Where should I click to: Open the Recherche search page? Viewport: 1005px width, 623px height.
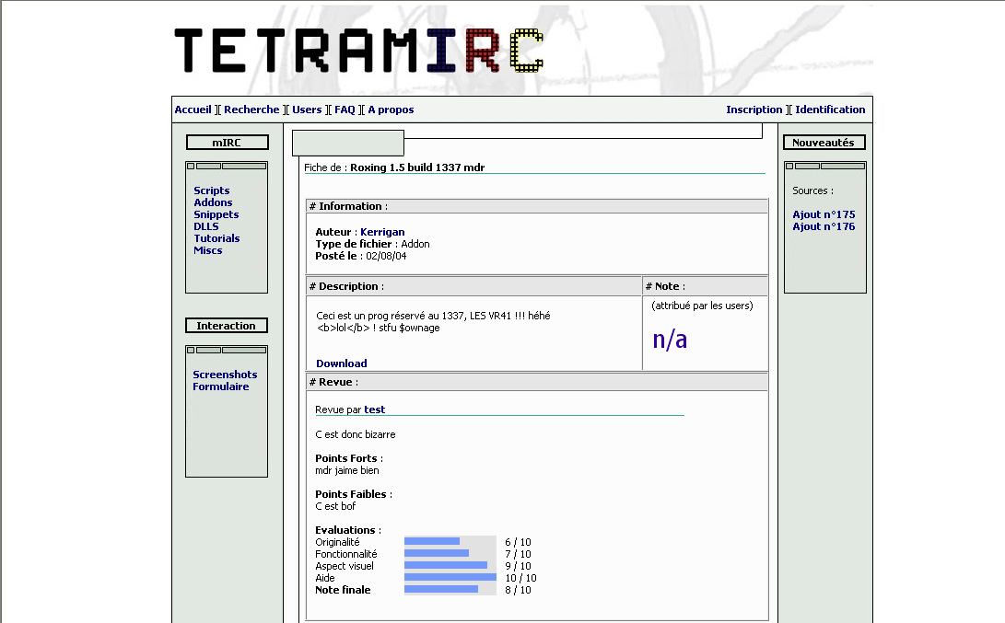[x=251, y=110]
